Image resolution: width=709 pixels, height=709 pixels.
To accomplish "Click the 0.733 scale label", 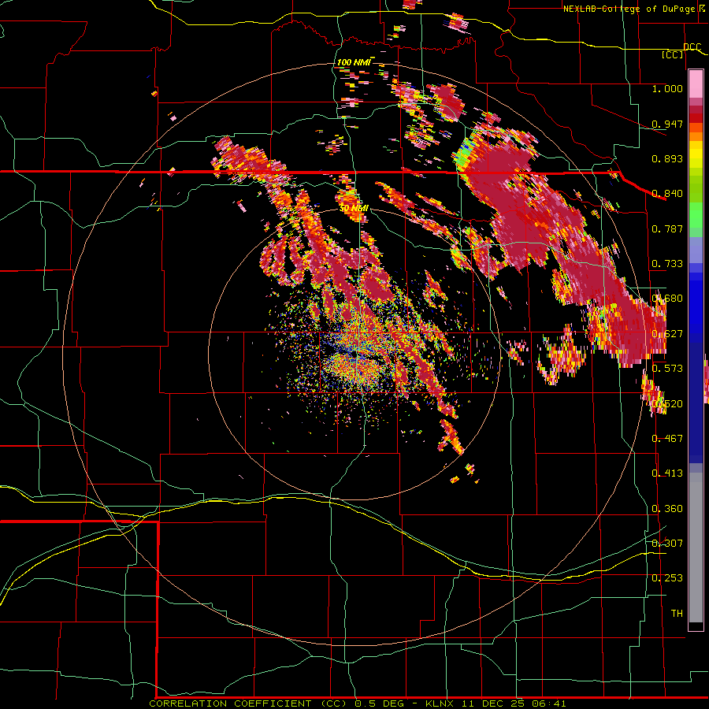I will 667,263.
